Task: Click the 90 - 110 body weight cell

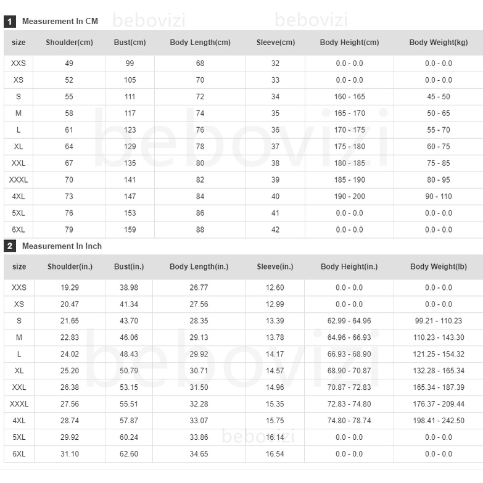Action: 438,197
